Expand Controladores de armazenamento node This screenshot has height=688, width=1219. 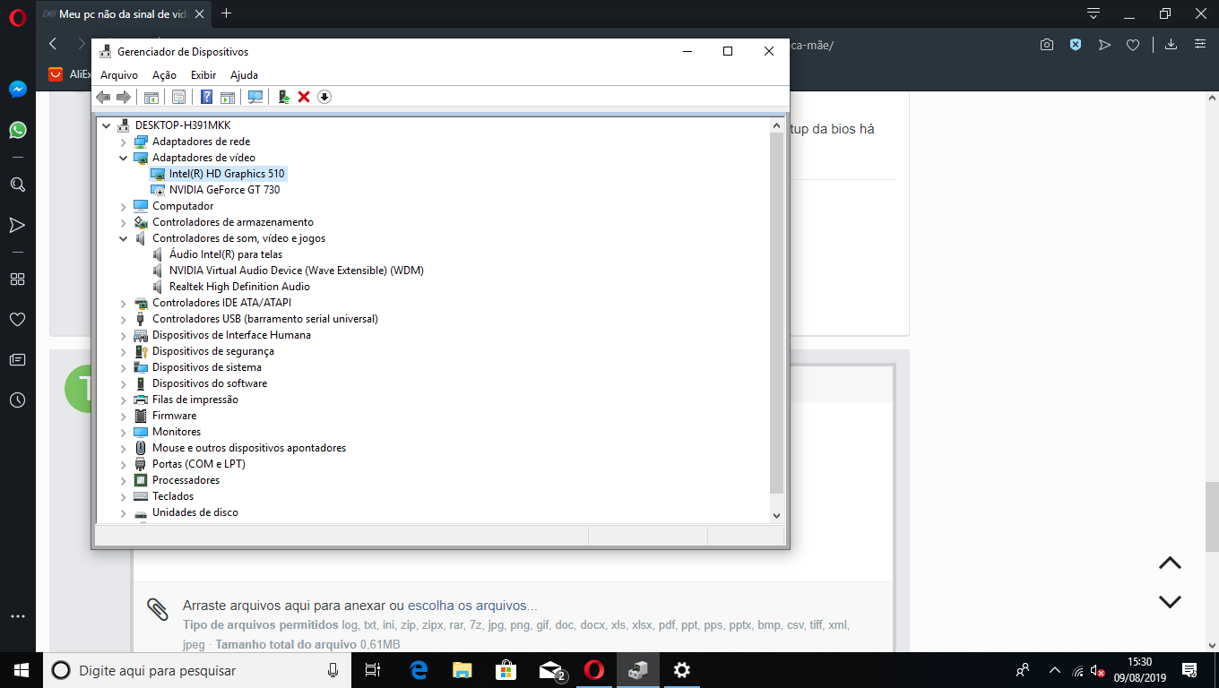point(124,222)
